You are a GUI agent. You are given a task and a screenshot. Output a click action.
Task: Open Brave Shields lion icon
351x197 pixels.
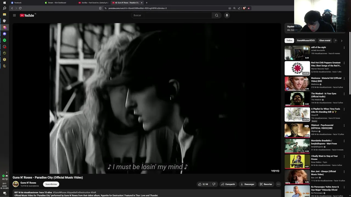[244, 8]
